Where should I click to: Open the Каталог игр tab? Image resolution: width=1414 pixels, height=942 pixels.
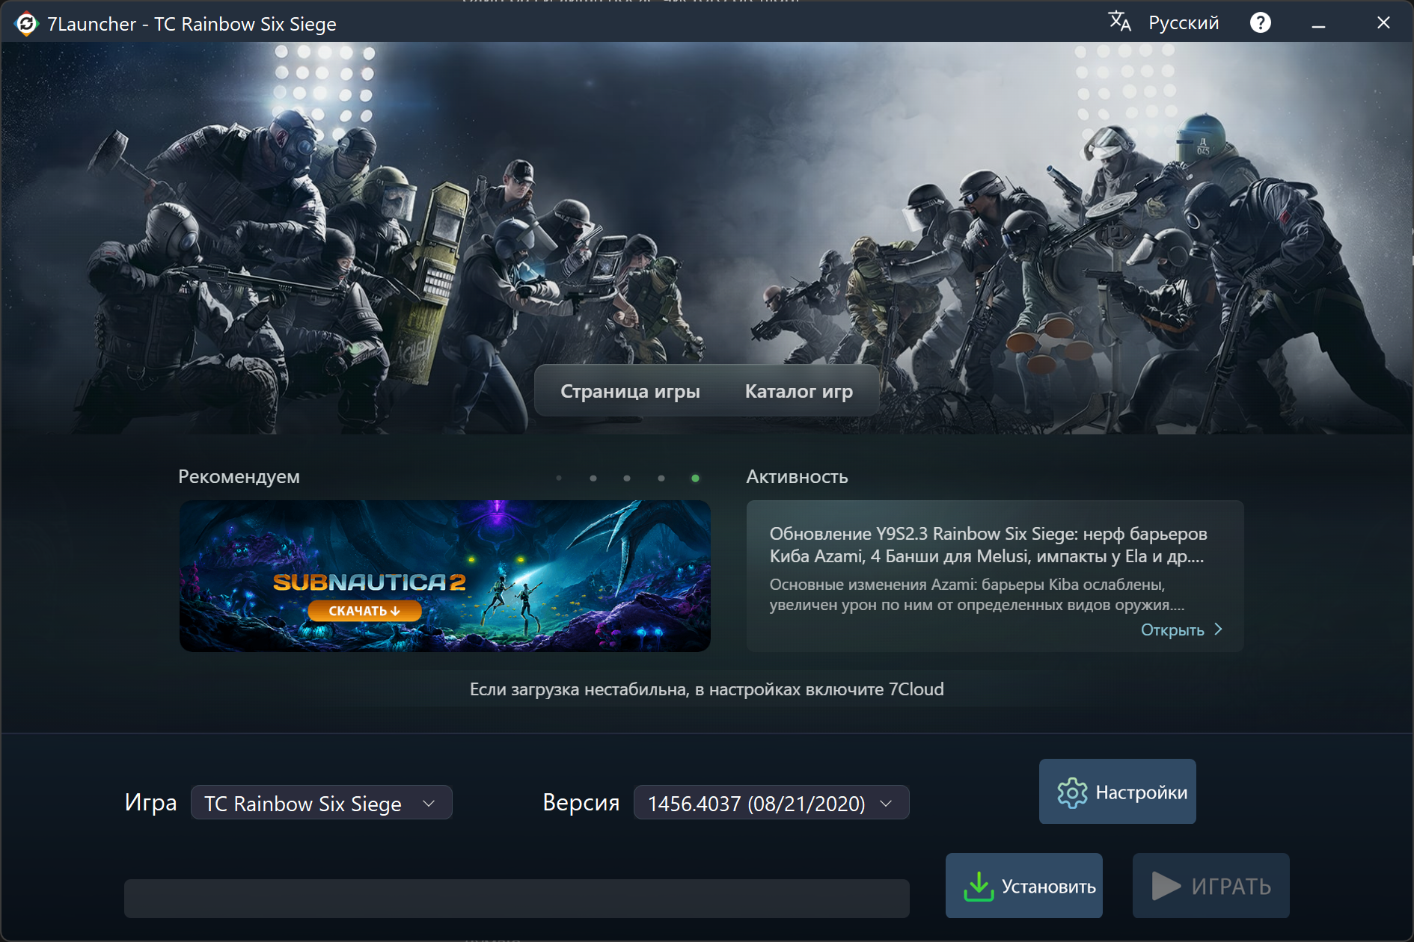(x=798, y=391)
